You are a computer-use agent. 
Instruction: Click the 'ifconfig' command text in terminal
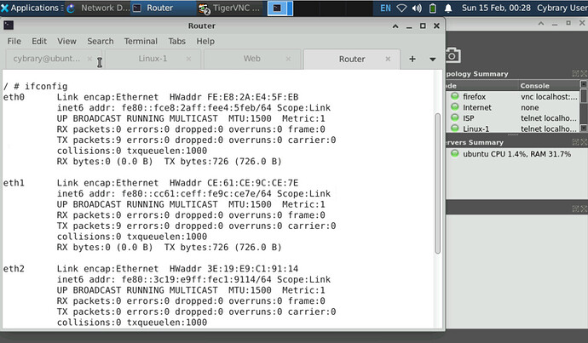46,87
